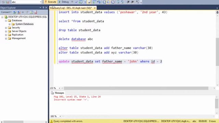This screenshot has width=219, height=123.
Task: Expand the Management folder
Action: (x=6, y=38)
